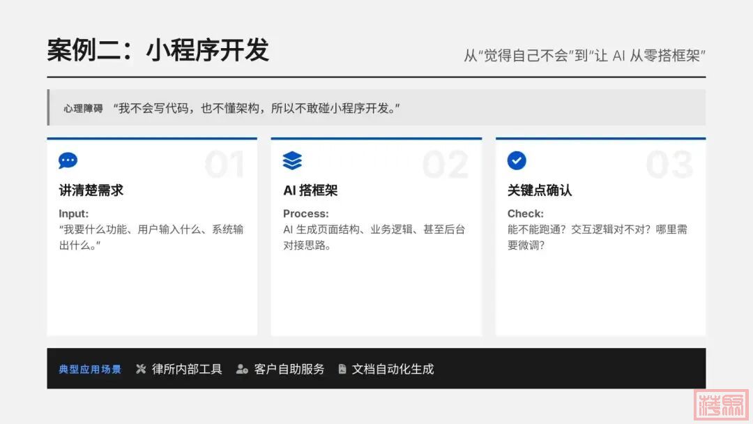Click the stacked layers icon
The height and width of the screenshot is (424, 753).
tap(292, 161)
